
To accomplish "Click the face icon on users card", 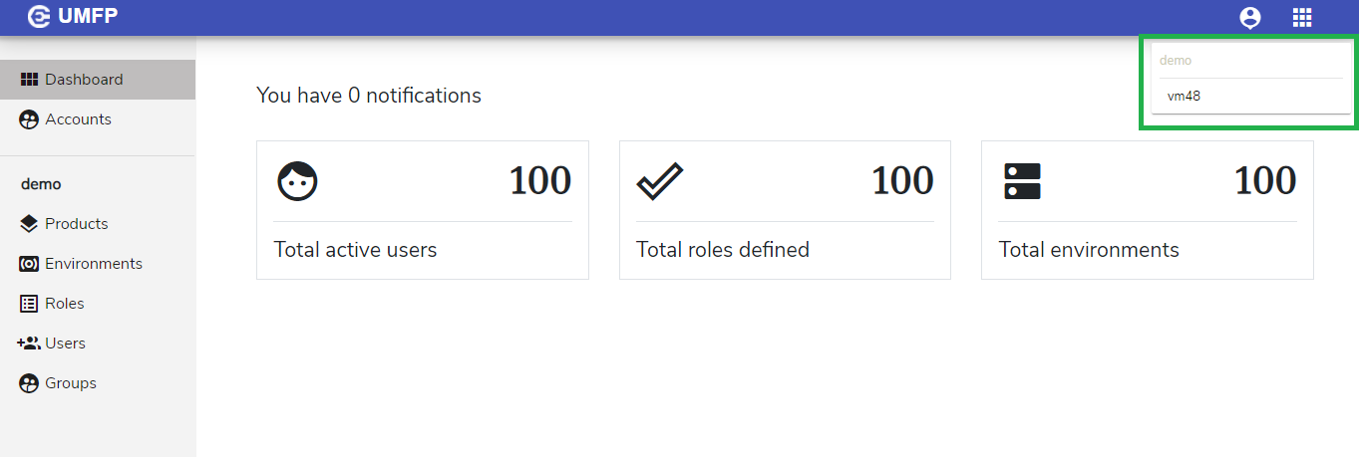I will tap(297, 182).
